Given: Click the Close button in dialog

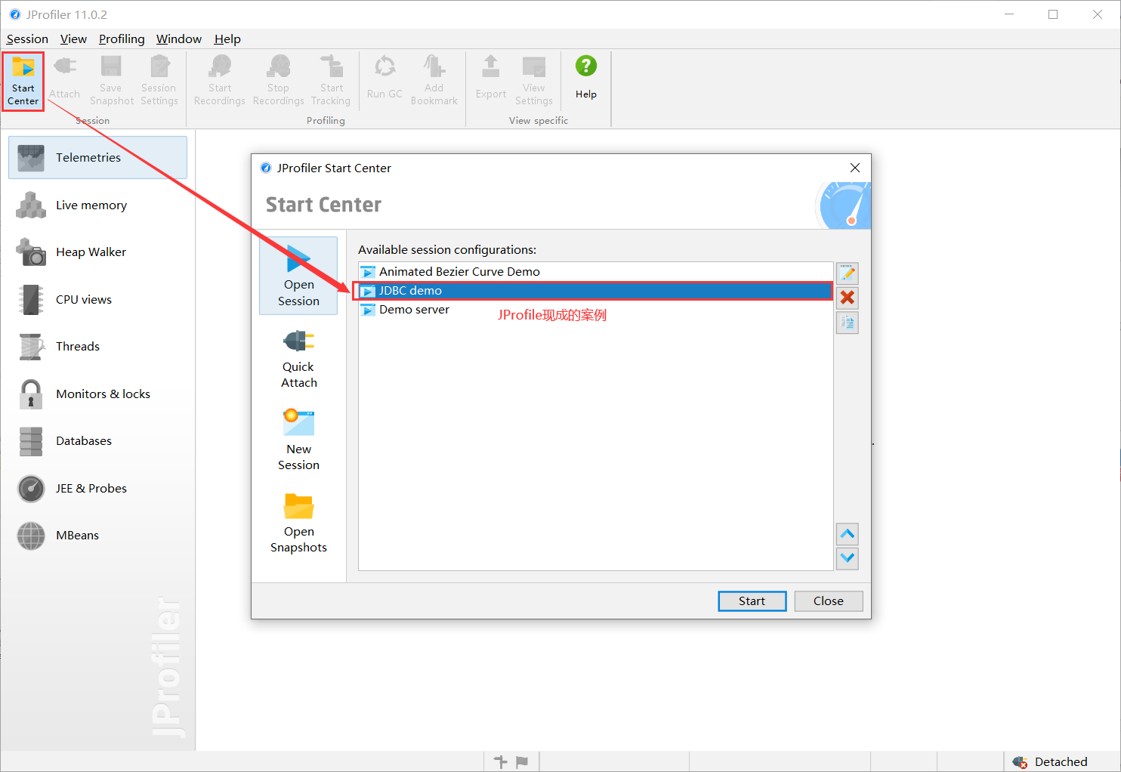Looking at the screenshot, I should [829, 601].
